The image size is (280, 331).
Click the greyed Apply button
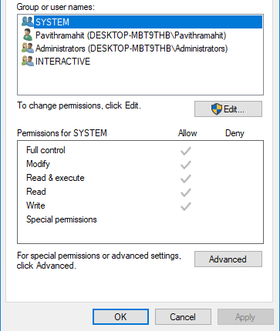[245, 317]
